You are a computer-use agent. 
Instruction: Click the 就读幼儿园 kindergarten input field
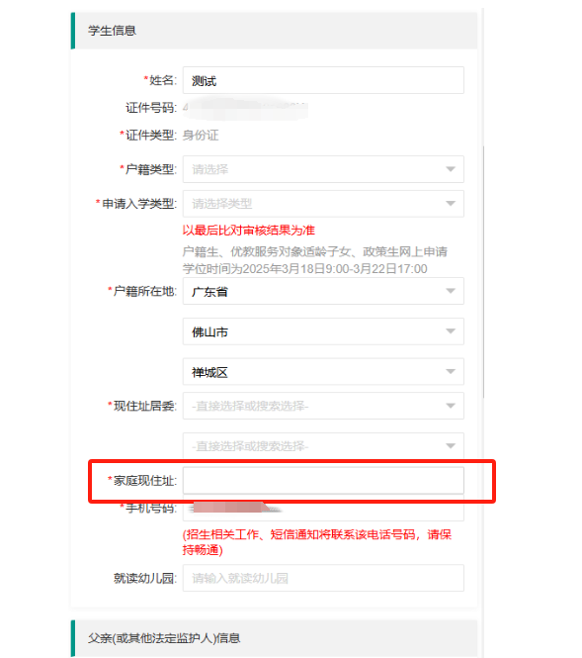(x=323, y=578)
